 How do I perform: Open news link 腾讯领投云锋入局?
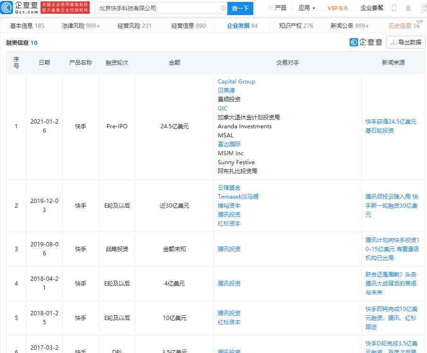392,206
